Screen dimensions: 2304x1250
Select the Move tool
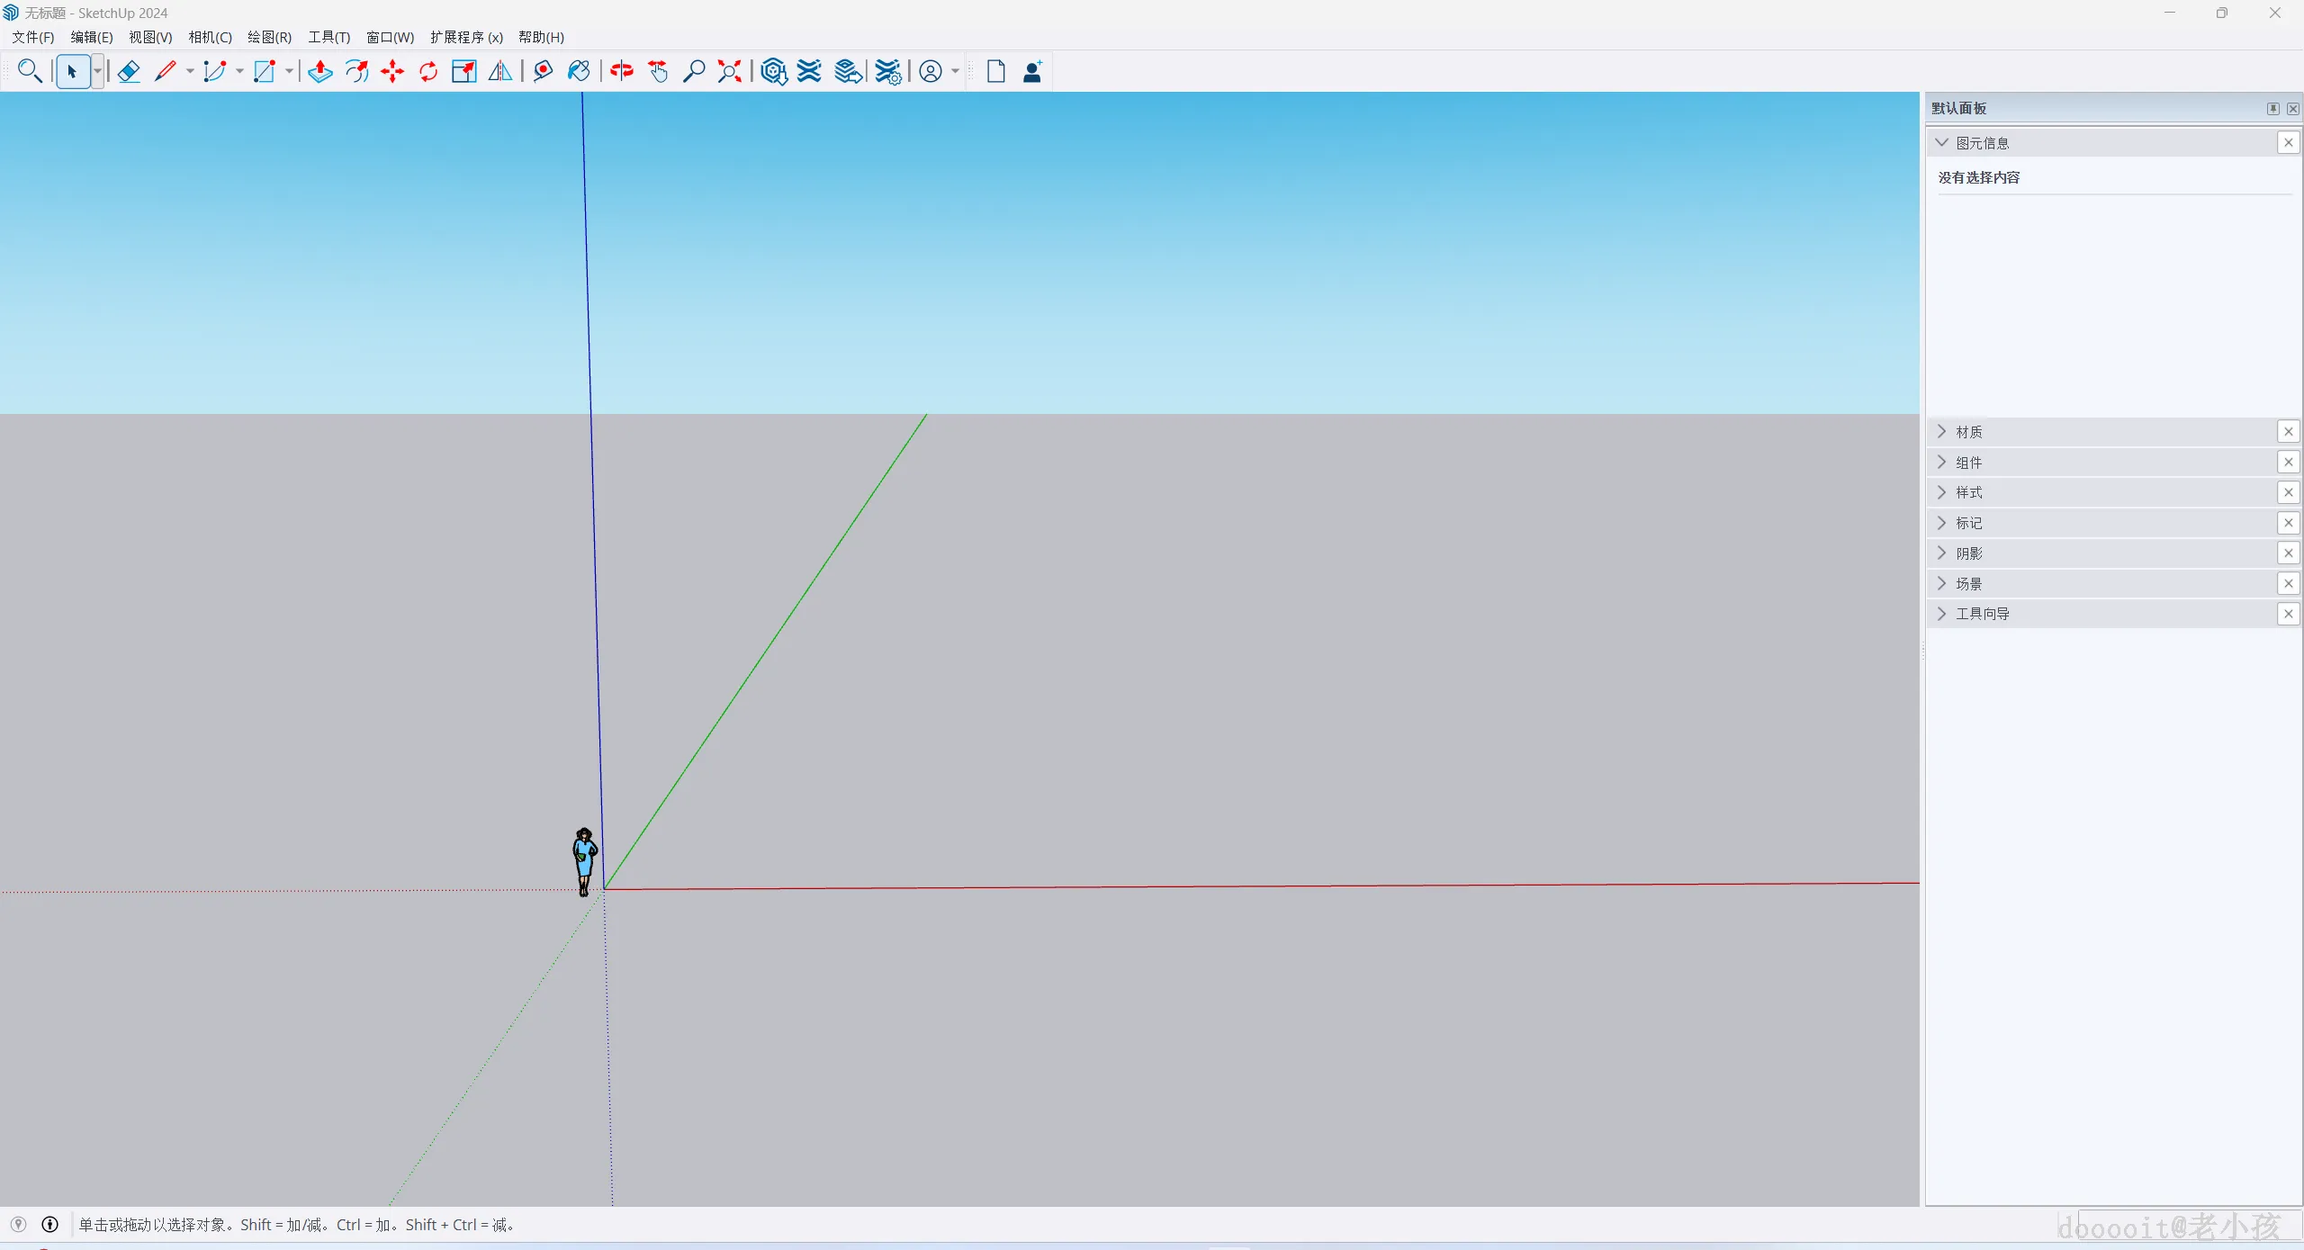tap(392, 71)
